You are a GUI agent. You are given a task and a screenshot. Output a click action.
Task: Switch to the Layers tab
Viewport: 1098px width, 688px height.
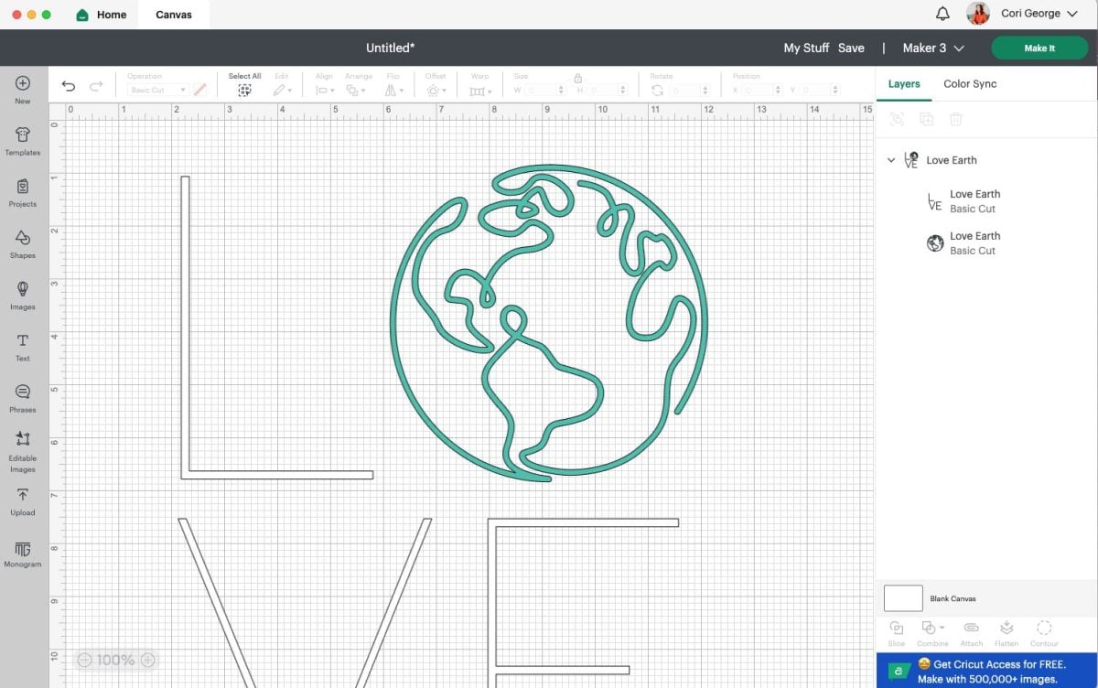(x=904, y=83)
